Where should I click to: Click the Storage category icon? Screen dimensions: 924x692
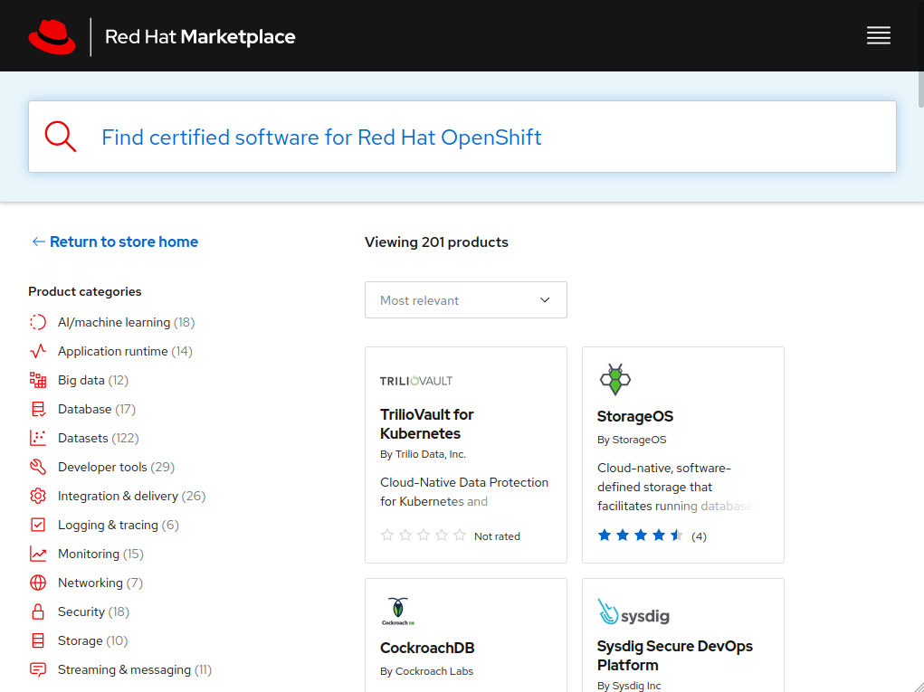38,640
